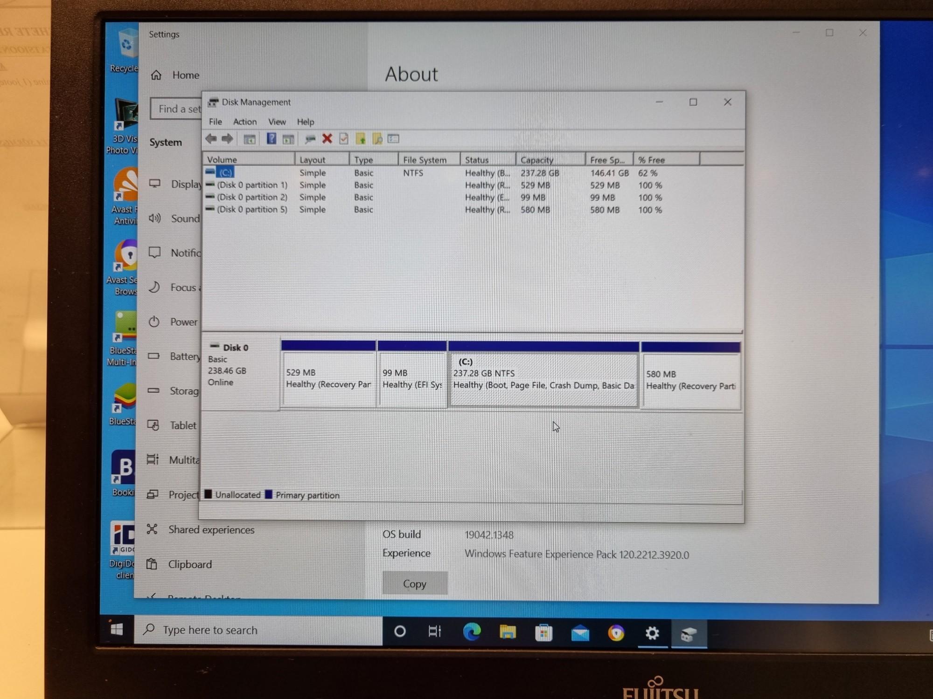
Task: Open Focus assist moon icon in Settings
Action: 154,287
